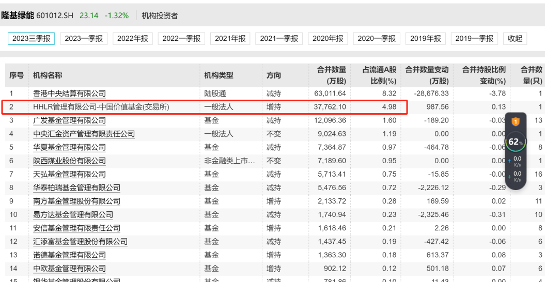545x282 pixels.
Task: Open 陕西煤业股份有限公司 institution link
Action: click(69, 161)
